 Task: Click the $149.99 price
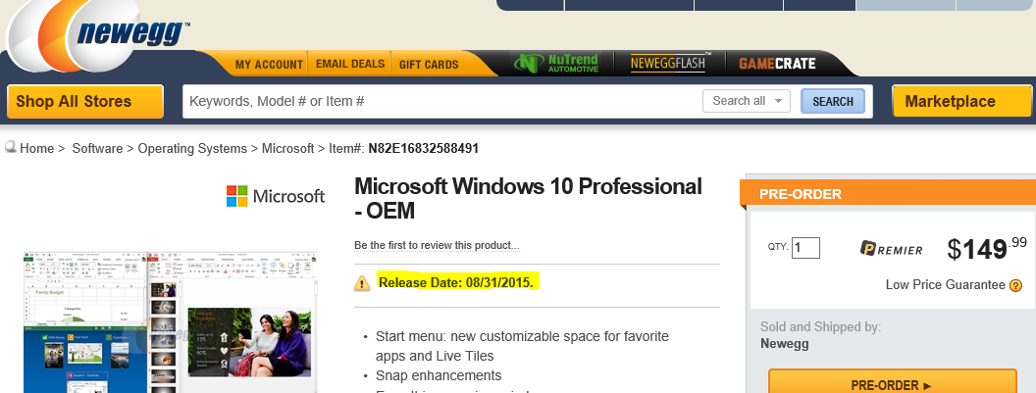pos(987,248)
